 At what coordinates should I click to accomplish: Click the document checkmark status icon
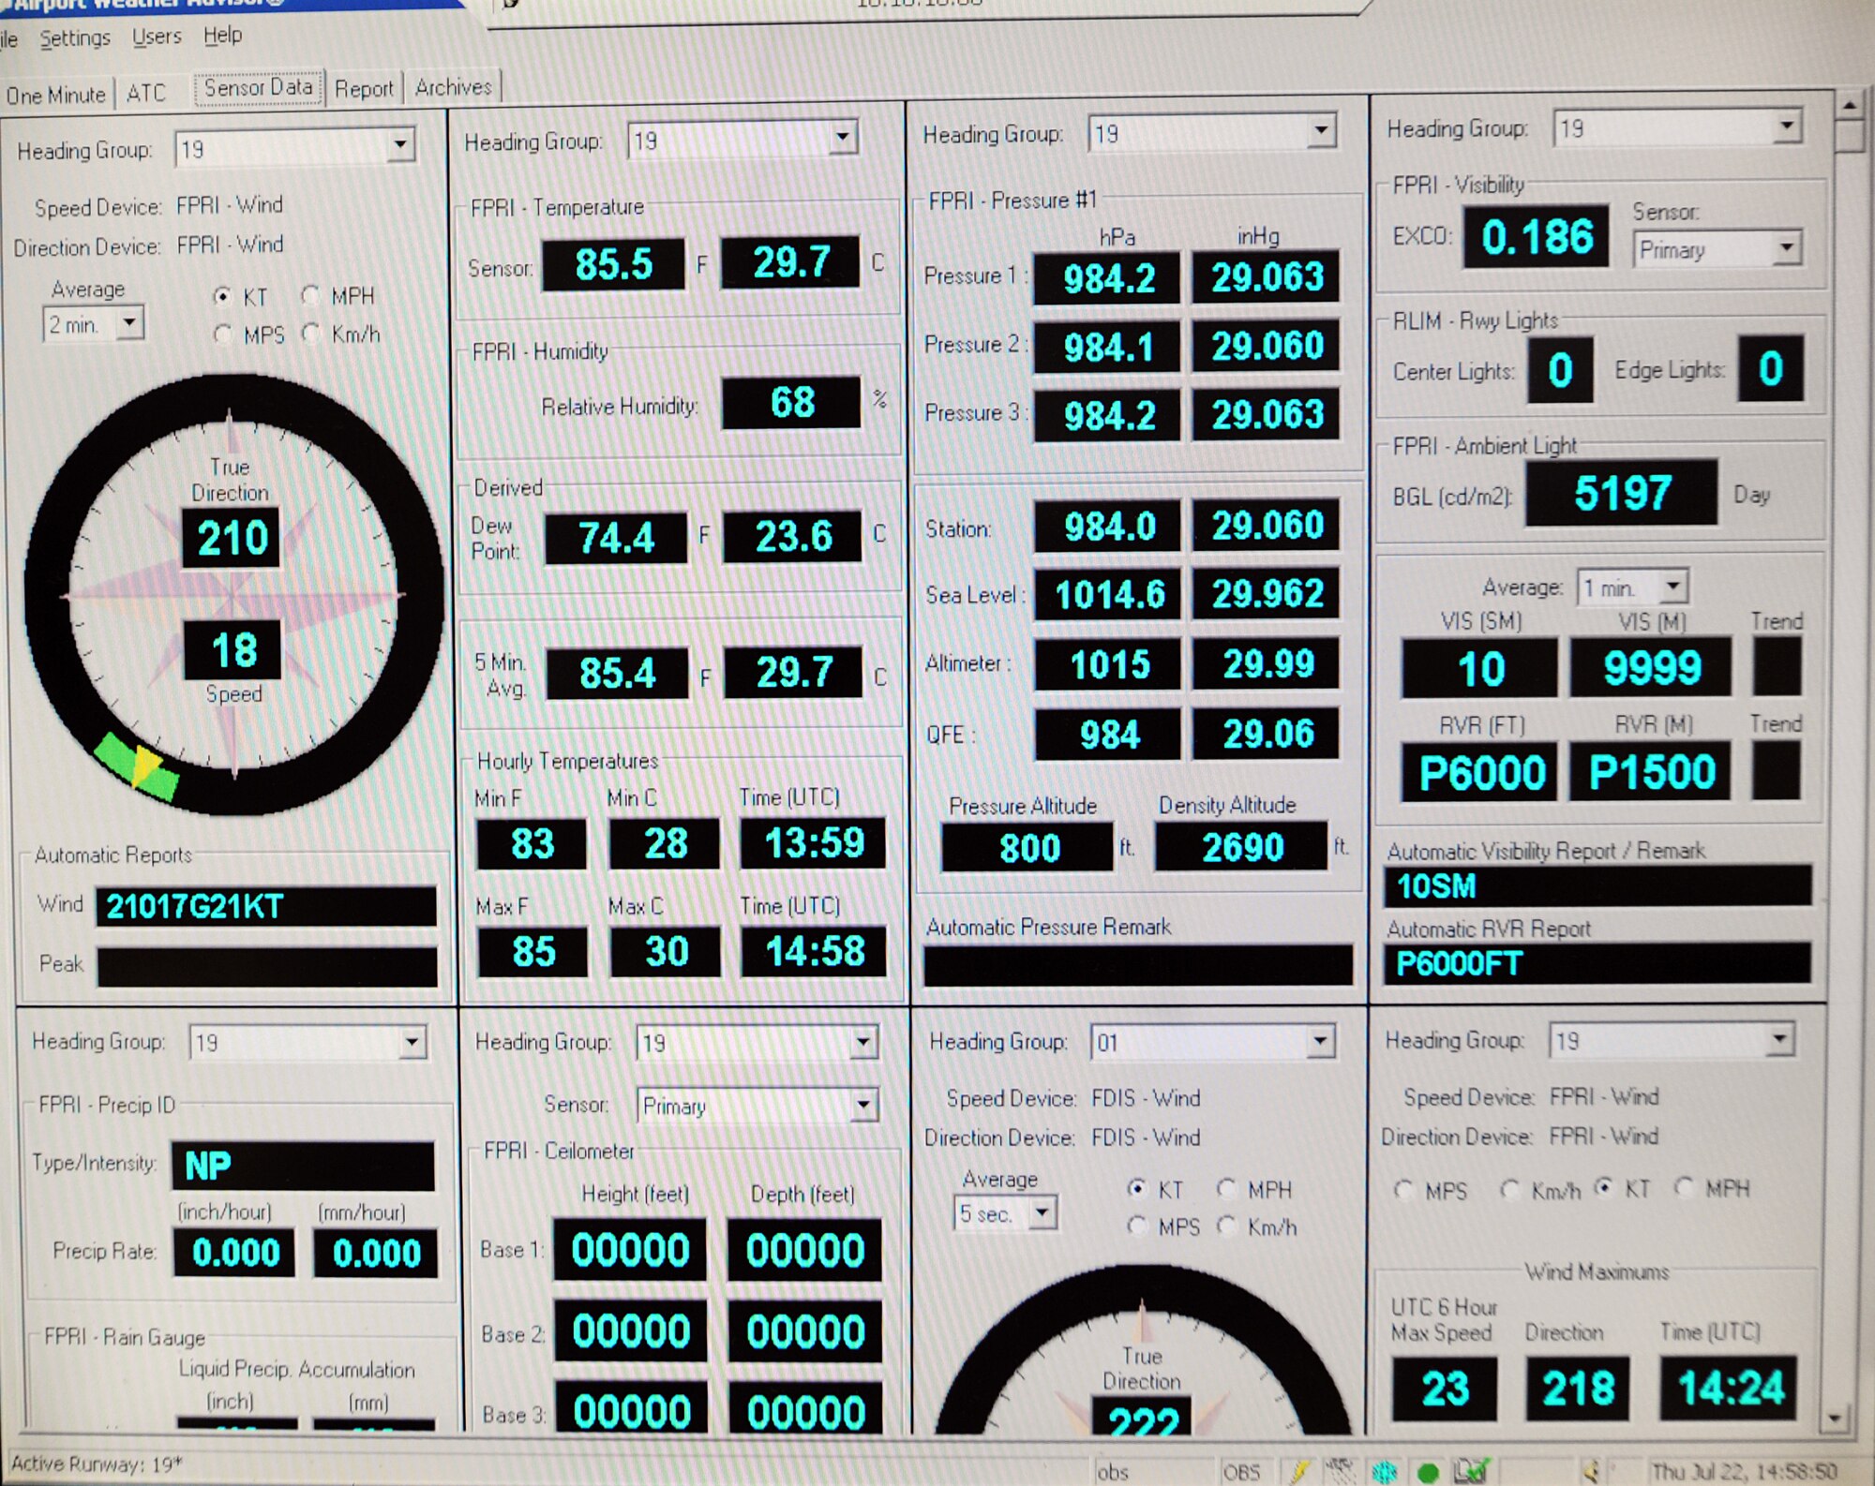coord(1471,1471)
